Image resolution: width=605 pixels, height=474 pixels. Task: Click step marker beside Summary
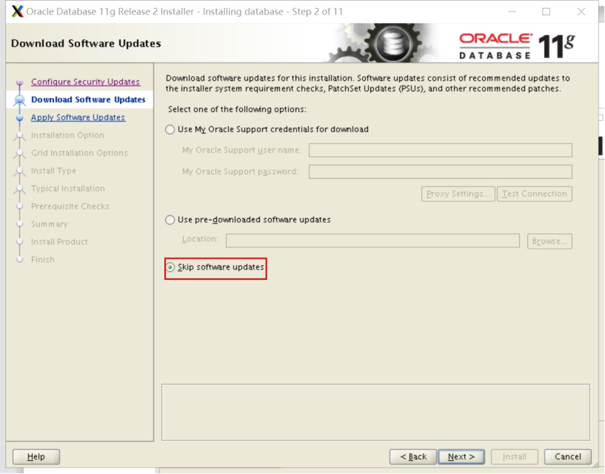(20, 224)
